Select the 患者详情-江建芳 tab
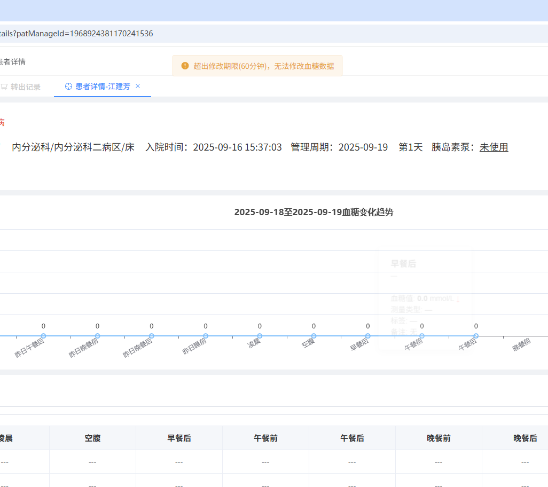Viewport: 548px width, 487px height. (103, 87)
